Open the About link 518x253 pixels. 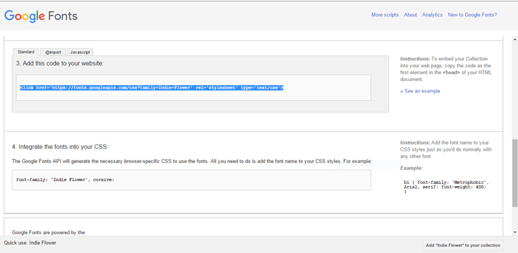[410, 15]
